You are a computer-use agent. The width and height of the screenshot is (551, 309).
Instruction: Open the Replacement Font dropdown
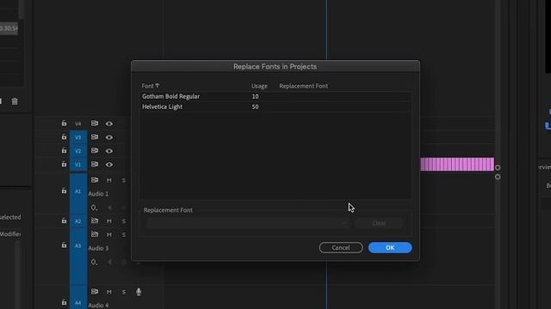tap(248, 223)
